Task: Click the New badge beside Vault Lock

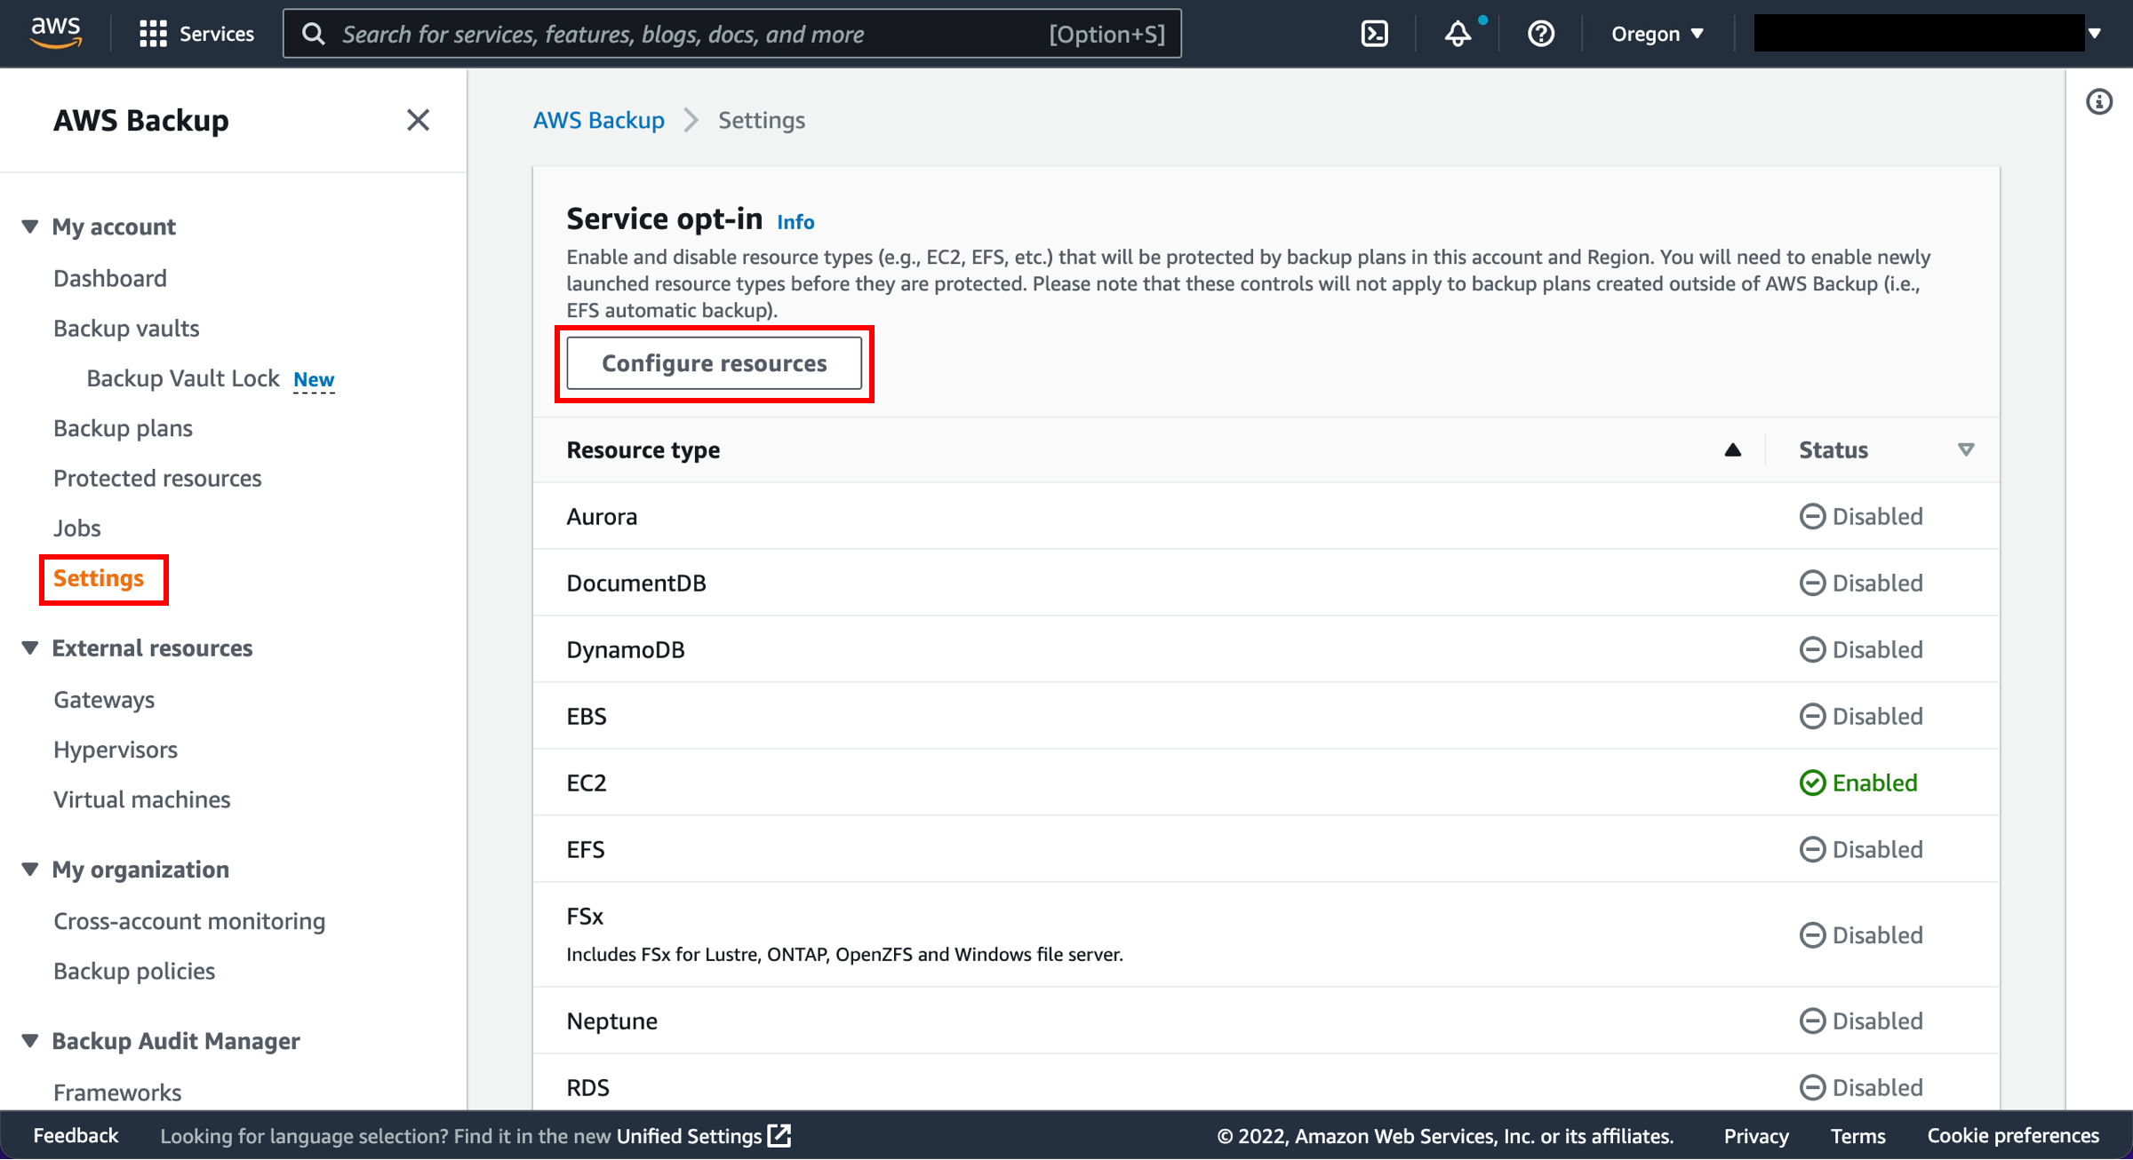Action: [x=314, y=380]
